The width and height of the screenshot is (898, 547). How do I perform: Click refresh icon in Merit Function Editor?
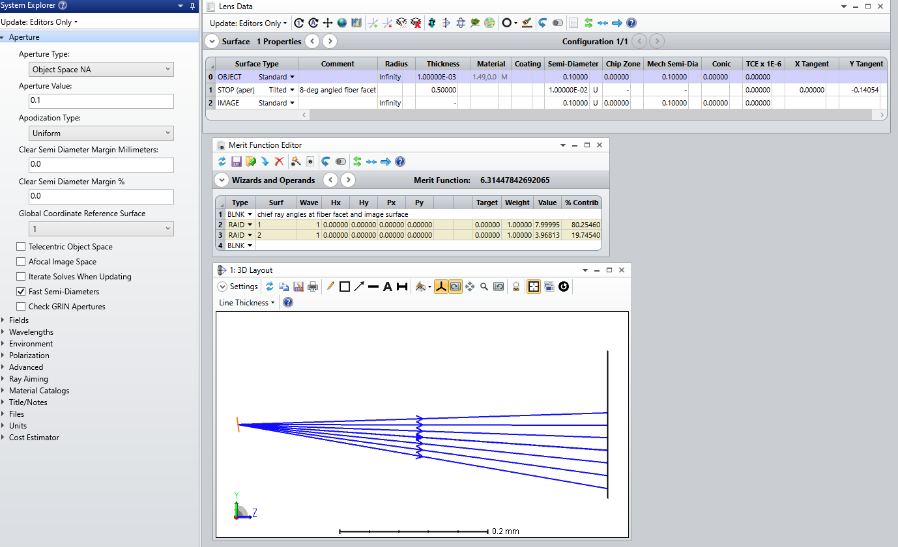pos(222,161)
